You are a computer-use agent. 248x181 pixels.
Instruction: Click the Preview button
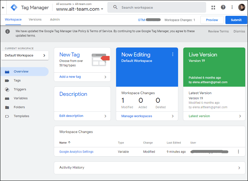click(212, 20)
